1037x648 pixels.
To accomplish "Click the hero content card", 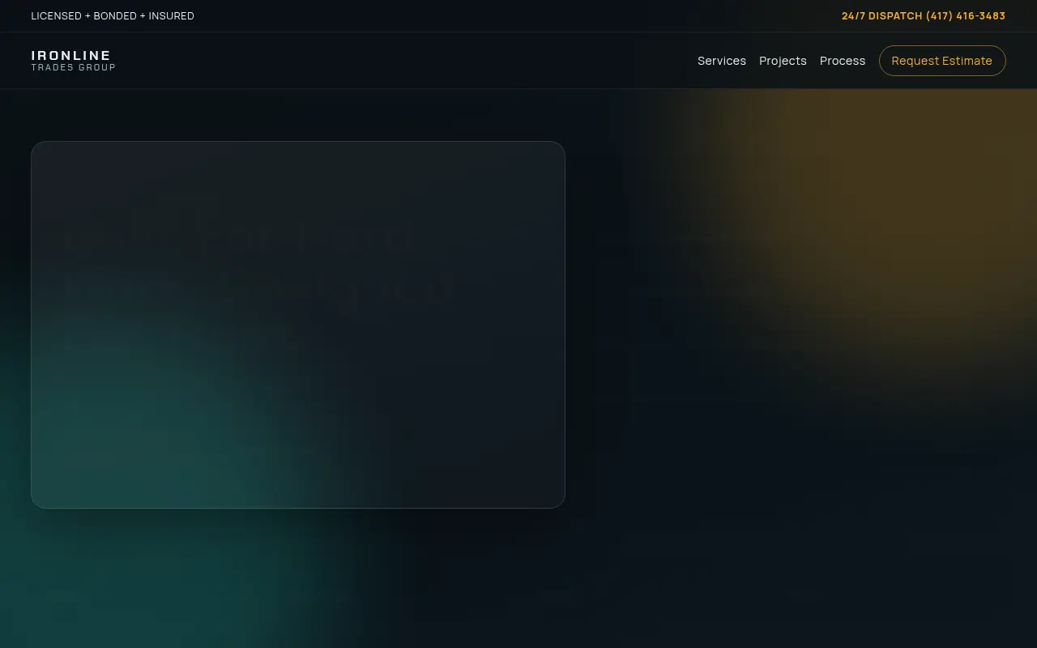I will click(298, 324).
